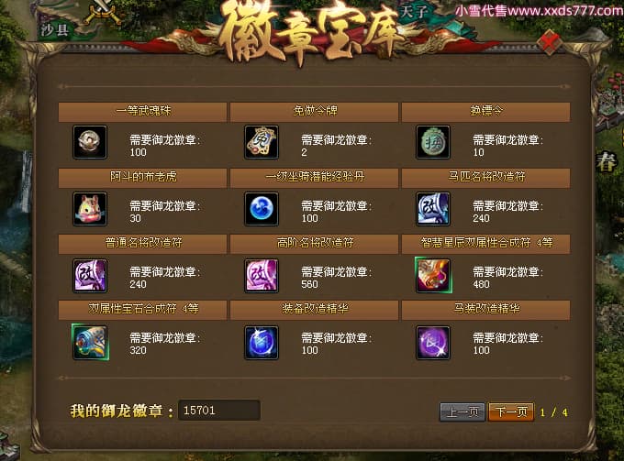Select the 双属性宝石合成符 4等 scroll icon

click(90, 342)
